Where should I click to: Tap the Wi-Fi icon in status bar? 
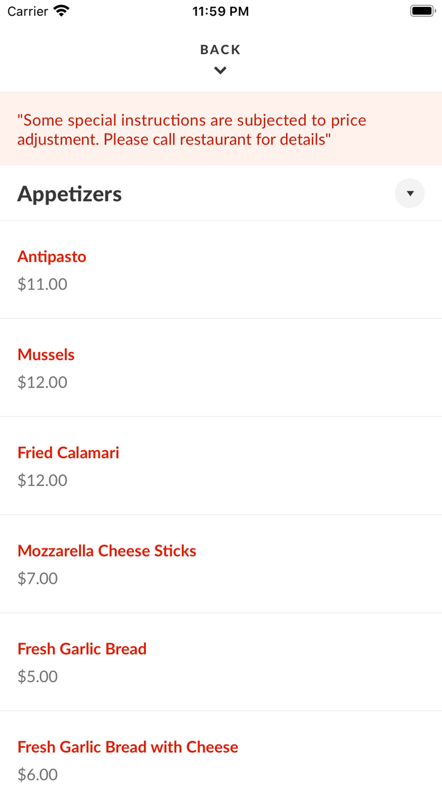click(62, 11)
